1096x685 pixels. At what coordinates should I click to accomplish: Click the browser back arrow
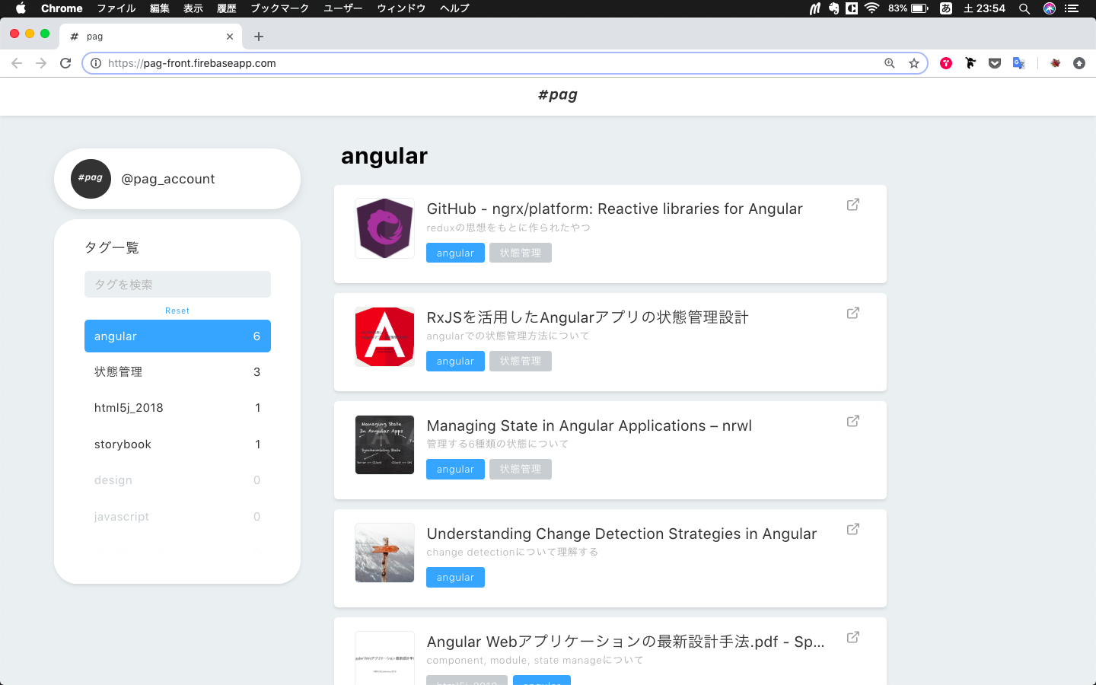17,63
